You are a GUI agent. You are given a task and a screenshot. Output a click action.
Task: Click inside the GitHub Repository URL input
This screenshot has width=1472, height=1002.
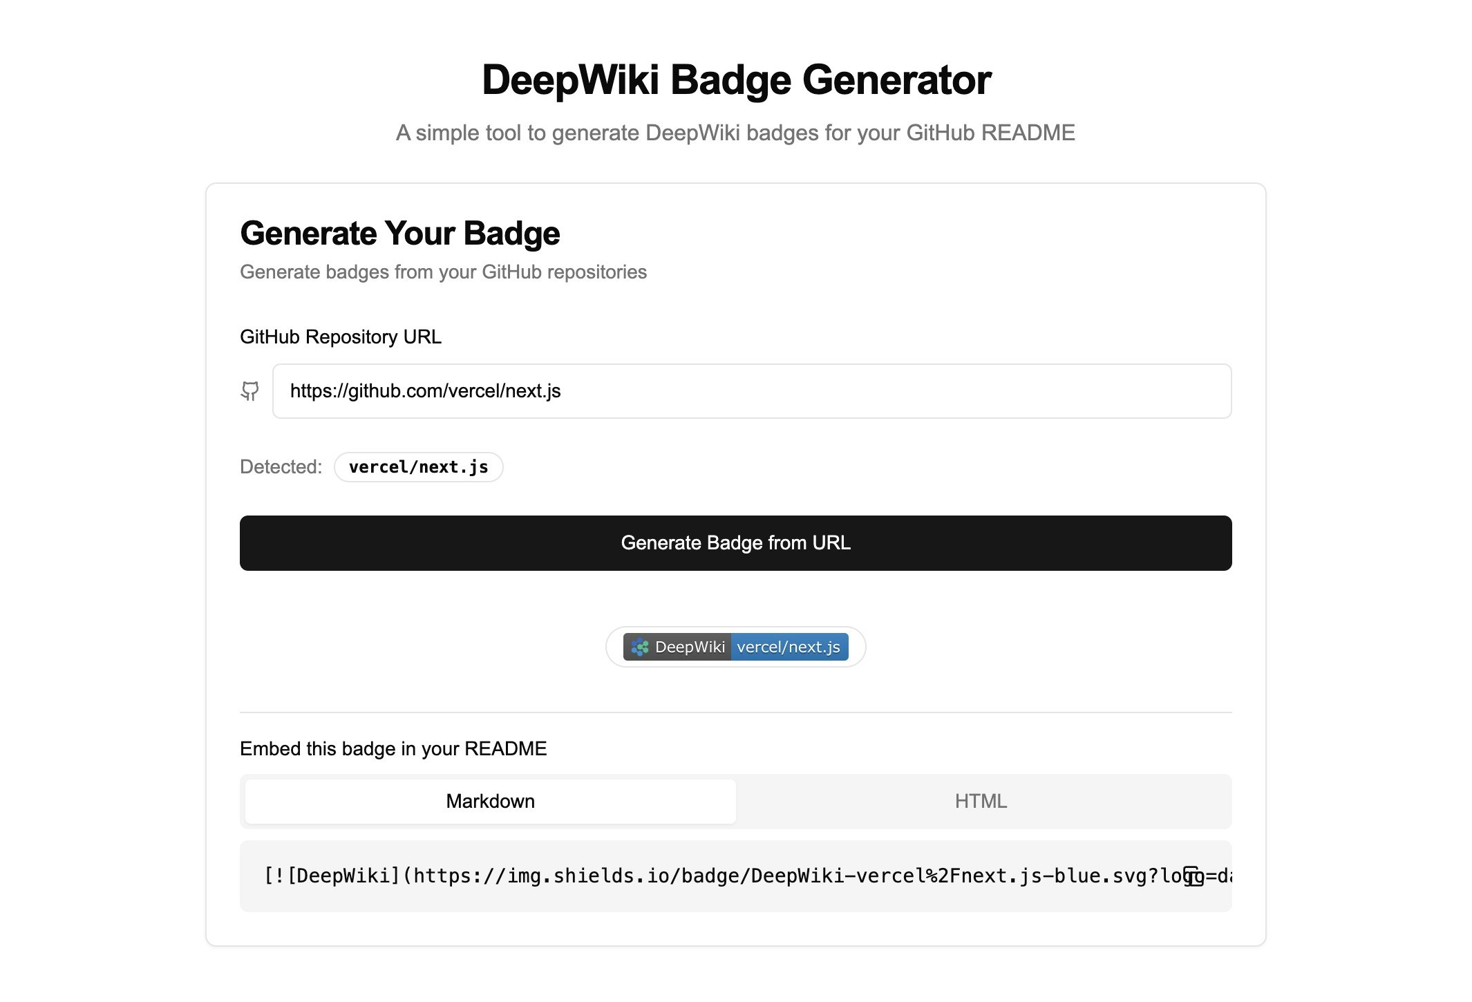coord(752,391)
